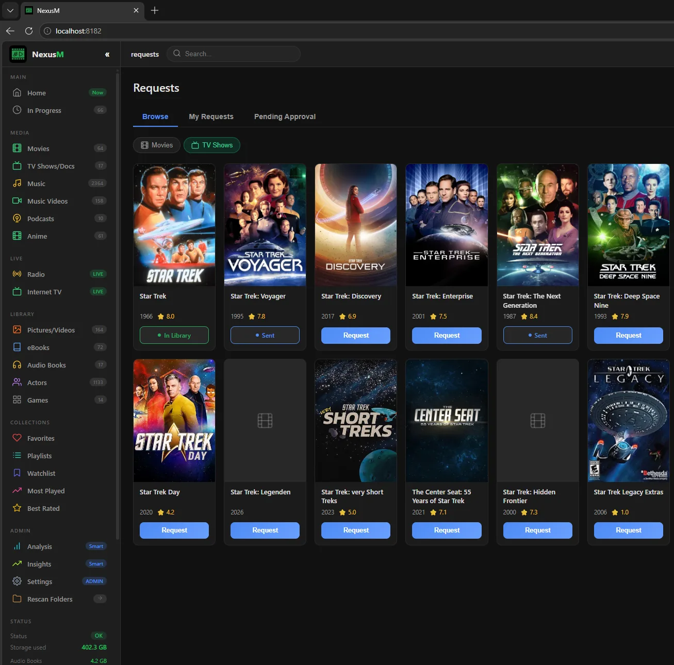Click the localhost:8182 address bar
Screen dimensions: 674x665
coord(356,31)
